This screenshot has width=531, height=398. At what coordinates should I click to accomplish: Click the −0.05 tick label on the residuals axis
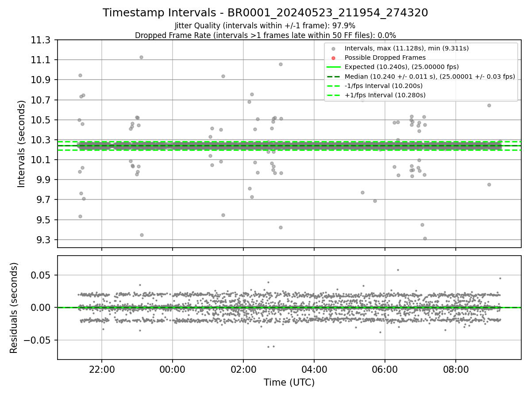[x=37, y=340]
